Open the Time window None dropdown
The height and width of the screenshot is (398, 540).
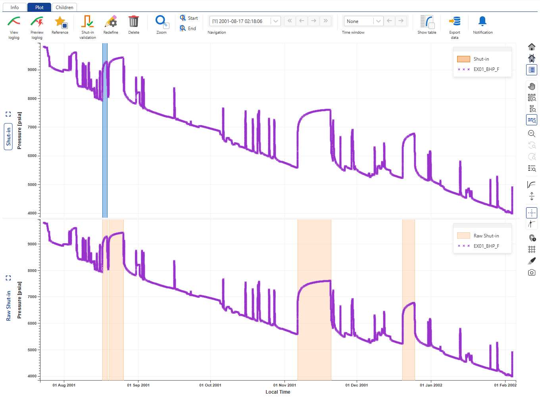378,21
